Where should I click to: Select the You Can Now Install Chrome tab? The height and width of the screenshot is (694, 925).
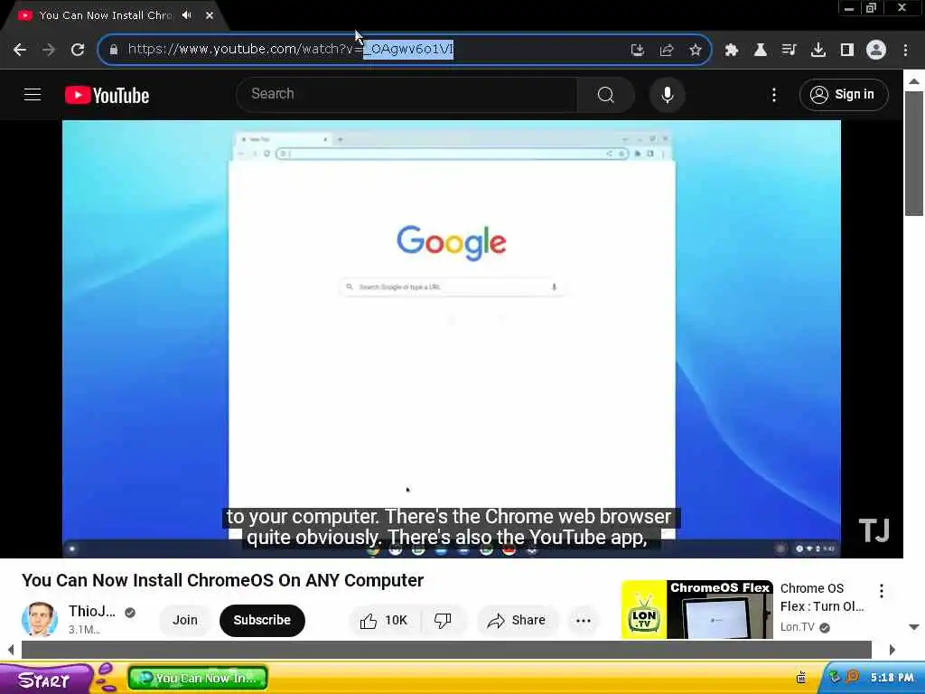[x=105, y=15]
